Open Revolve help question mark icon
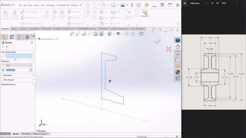 [32, 43]
